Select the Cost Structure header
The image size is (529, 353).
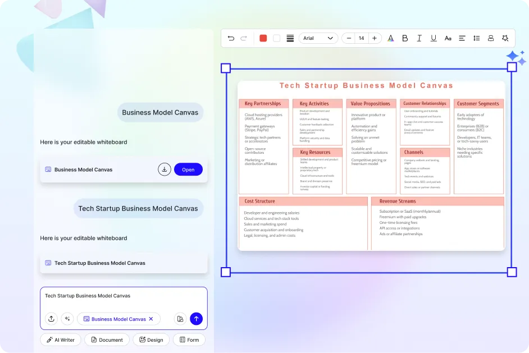pos(303,201)
